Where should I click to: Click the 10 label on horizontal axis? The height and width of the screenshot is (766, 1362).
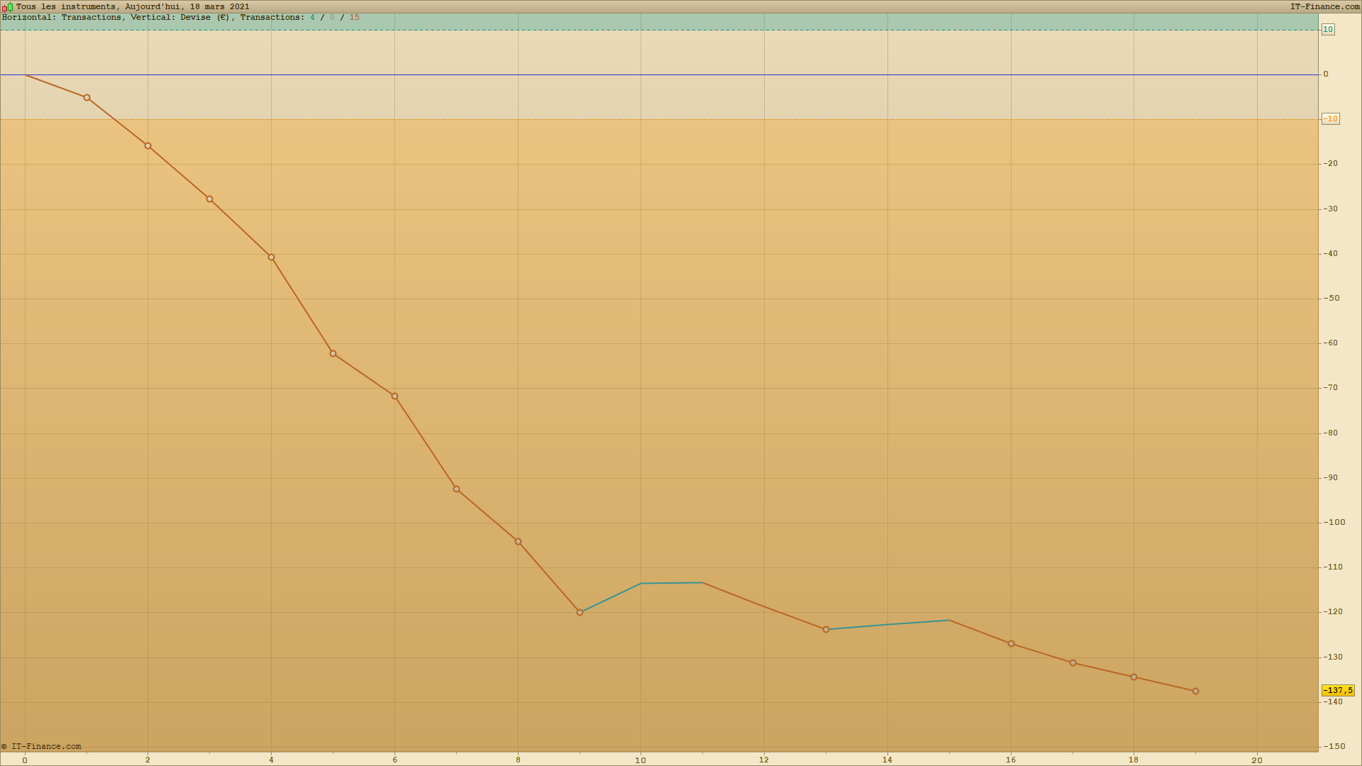(641, 760)
